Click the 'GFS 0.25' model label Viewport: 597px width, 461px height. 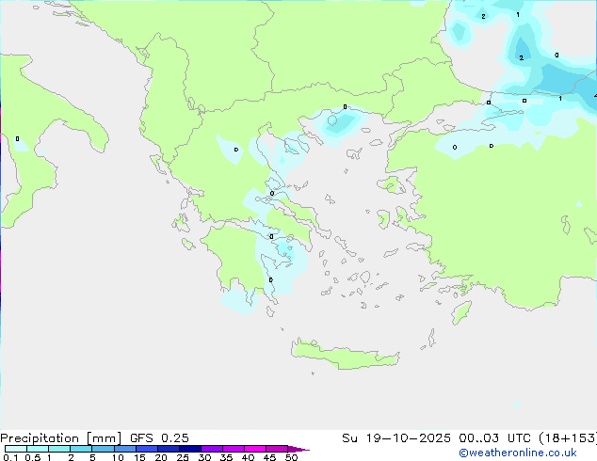159,438
